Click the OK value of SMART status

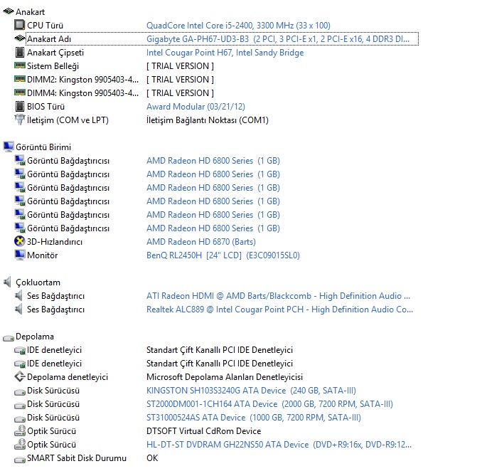coord(152,458)
